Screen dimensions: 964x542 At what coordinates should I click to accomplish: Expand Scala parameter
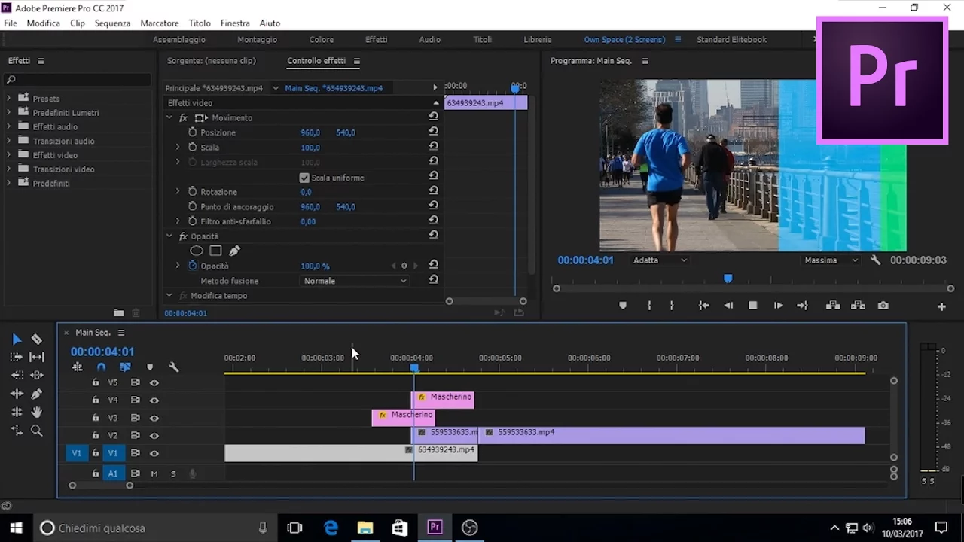(x=178, y=148)
